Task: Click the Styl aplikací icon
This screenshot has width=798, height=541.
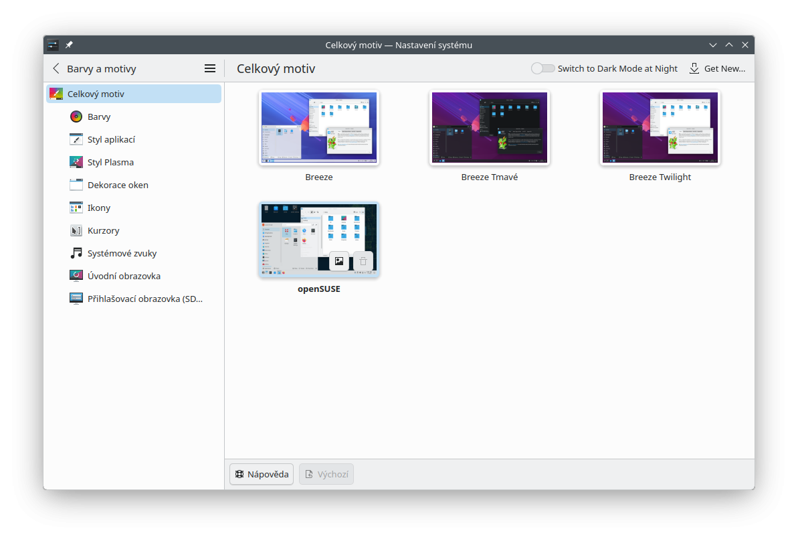Action: (76, 139)
